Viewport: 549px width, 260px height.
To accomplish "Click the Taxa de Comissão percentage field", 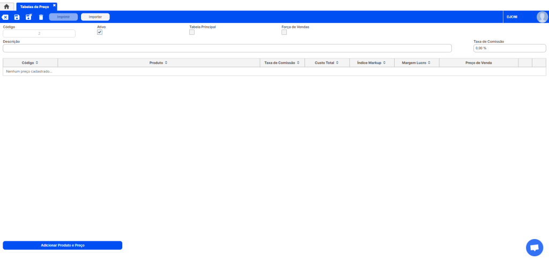I will click(x=509, y=48).
